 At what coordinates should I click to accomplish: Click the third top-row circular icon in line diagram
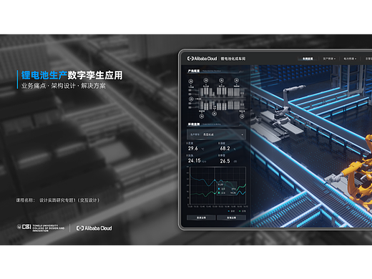click(221, 80)
